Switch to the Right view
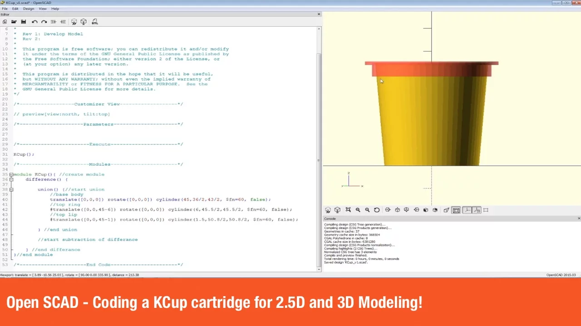This screenshot has width=581, height=326. [388, 210]
